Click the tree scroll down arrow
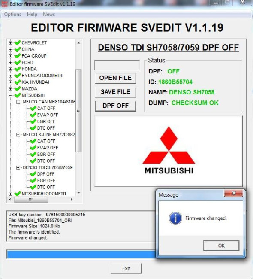The image size is (253, 279). click(x=78, y=193)
